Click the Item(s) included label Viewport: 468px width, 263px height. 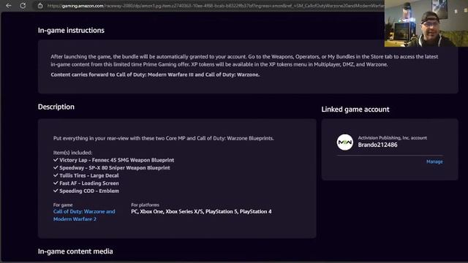72,153
